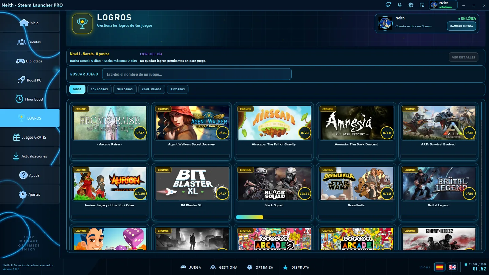Open the Boost PC section

(30, 80)
